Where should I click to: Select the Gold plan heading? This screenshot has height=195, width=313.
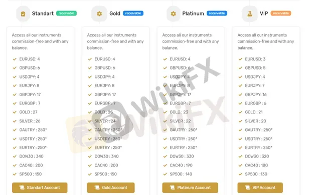pyautogui.click(x=115, y=13)
